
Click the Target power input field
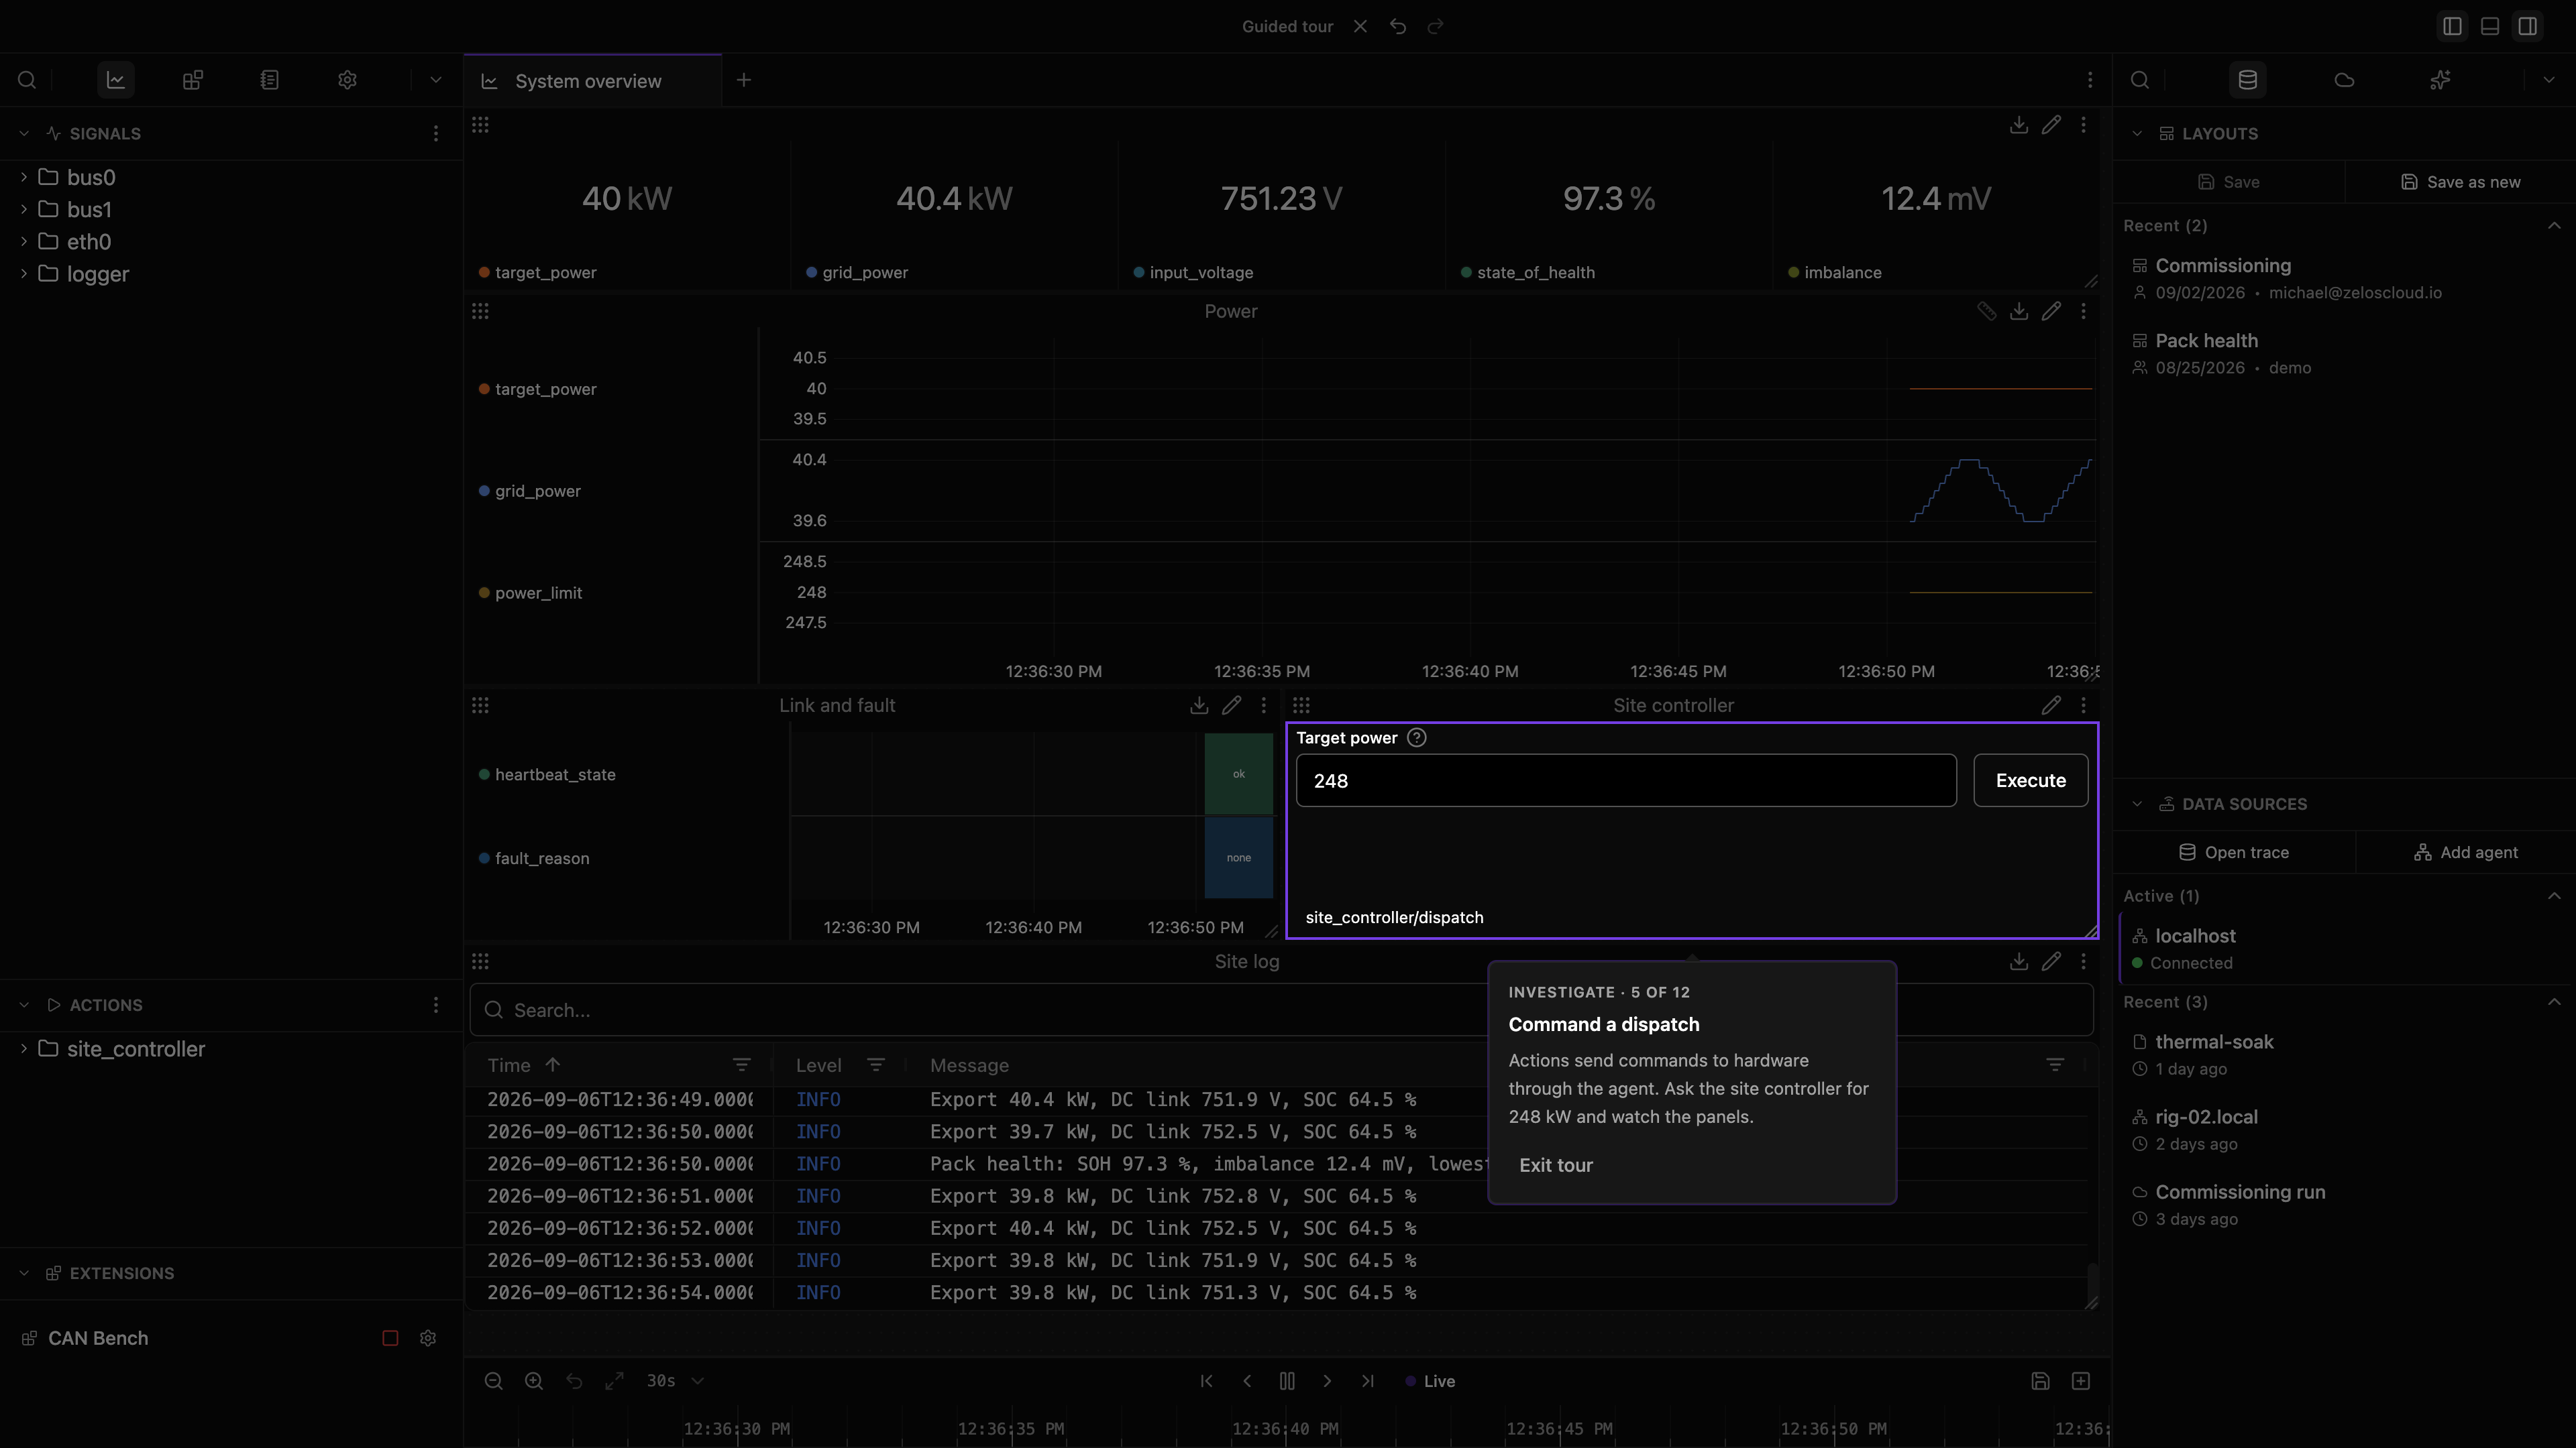1626,780
